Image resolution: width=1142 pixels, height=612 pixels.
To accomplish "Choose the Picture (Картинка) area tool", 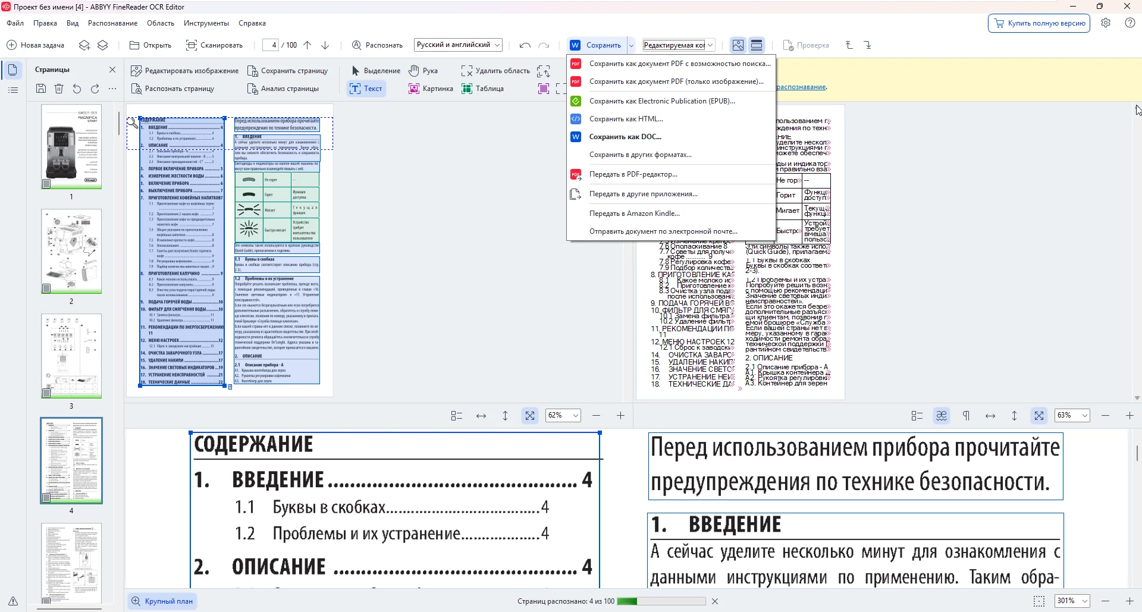I will (x=431, y=89).
